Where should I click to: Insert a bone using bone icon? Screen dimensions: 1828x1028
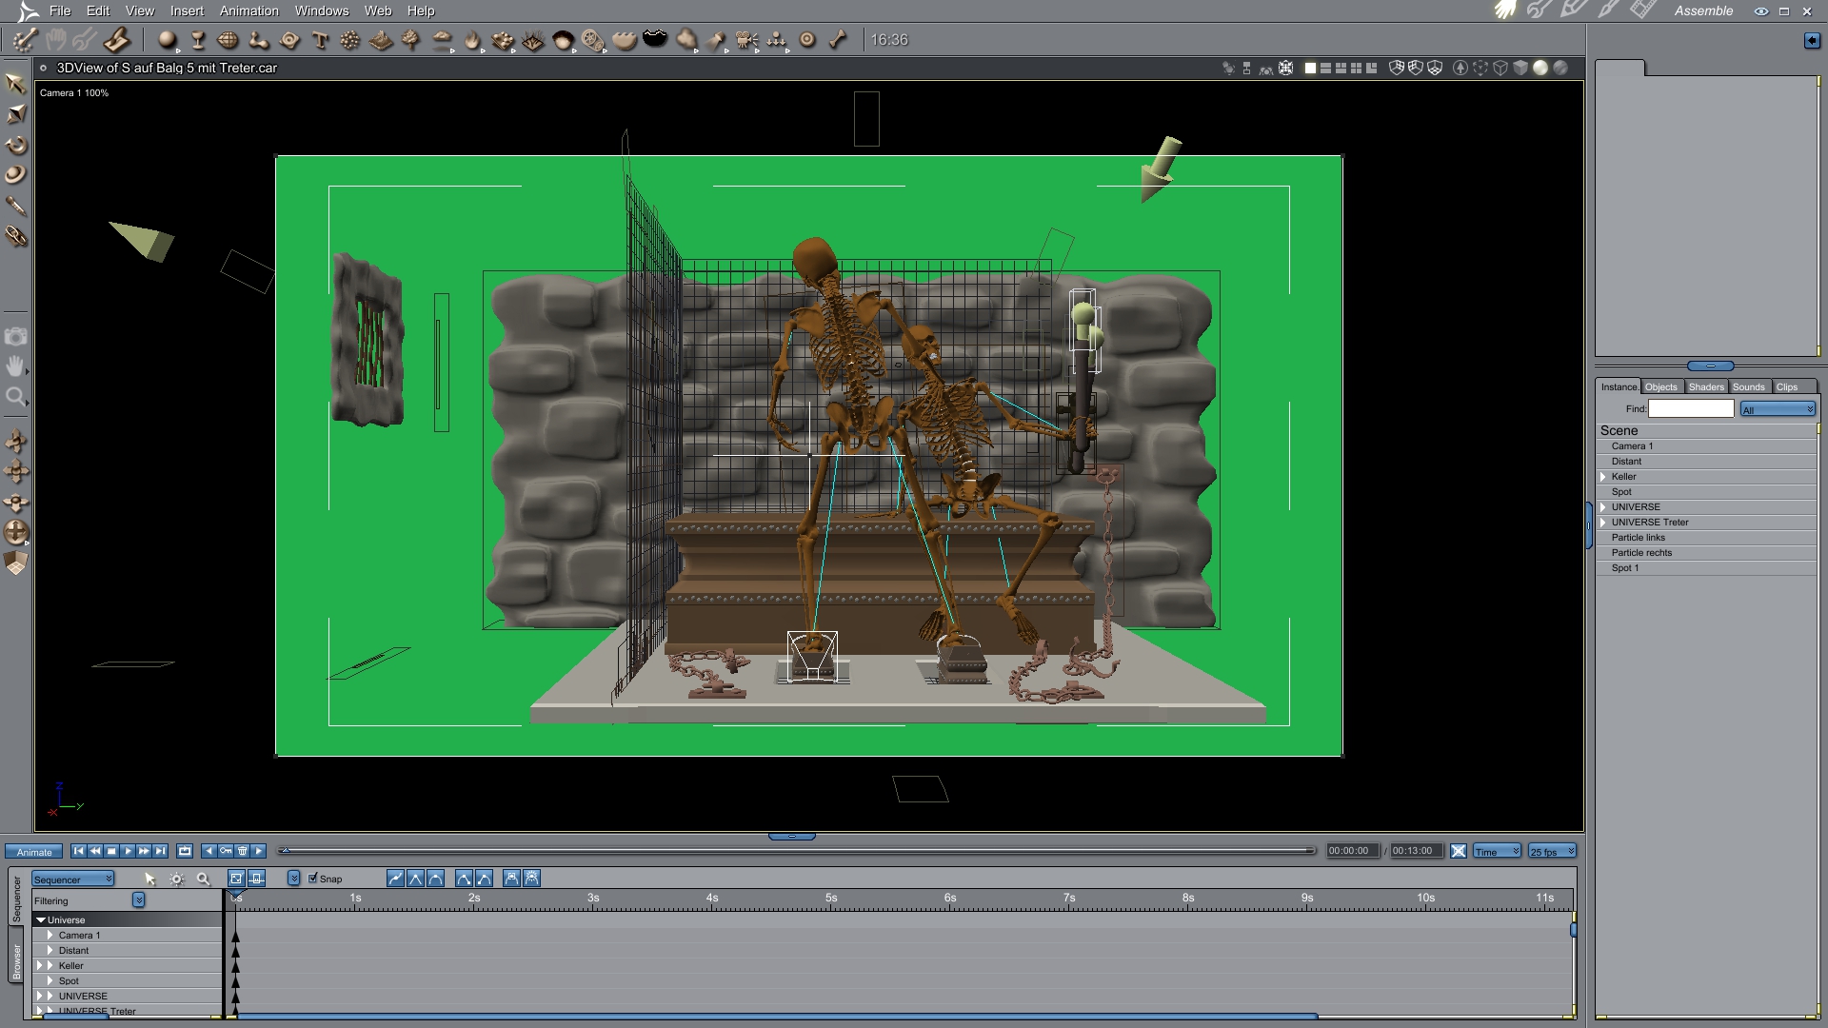pyautogui.click(x=837, y=40)
